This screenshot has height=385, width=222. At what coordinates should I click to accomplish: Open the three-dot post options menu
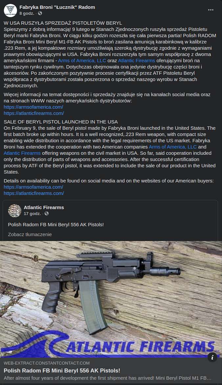pyautogui.click(x=211, y=10)
